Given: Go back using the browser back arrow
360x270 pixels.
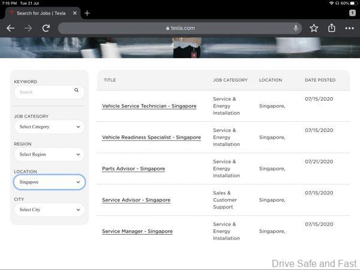Looking at the screenshot, I should (10, 28).
